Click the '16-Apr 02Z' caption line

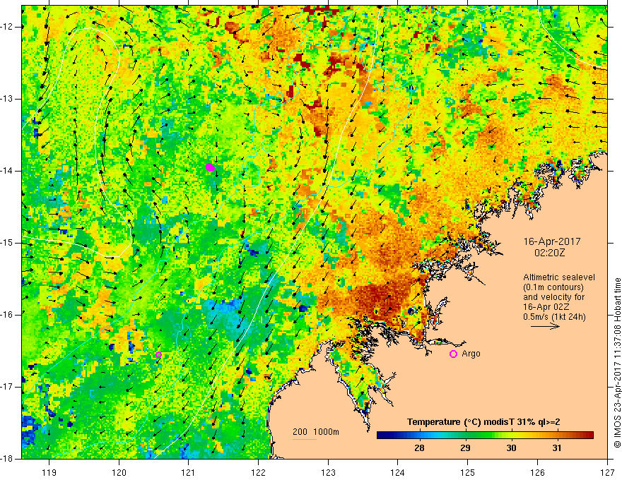click(546, 307)
